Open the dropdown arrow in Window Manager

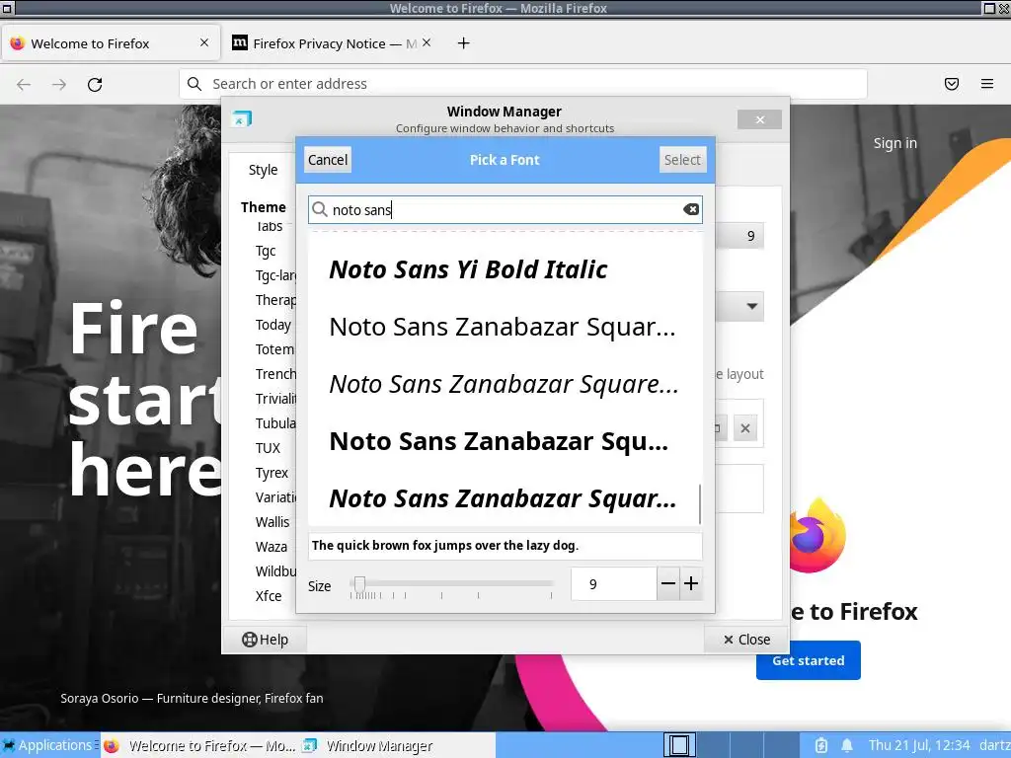pos(751,306)
